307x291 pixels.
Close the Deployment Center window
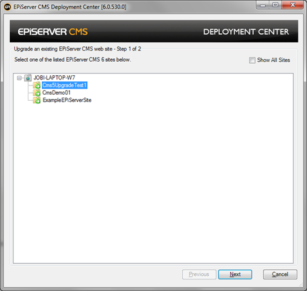292,5
